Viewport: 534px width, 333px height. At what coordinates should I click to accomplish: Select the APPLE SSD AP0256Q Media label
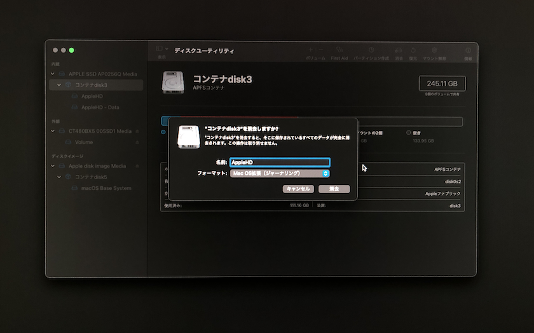[x=103, y=74]
